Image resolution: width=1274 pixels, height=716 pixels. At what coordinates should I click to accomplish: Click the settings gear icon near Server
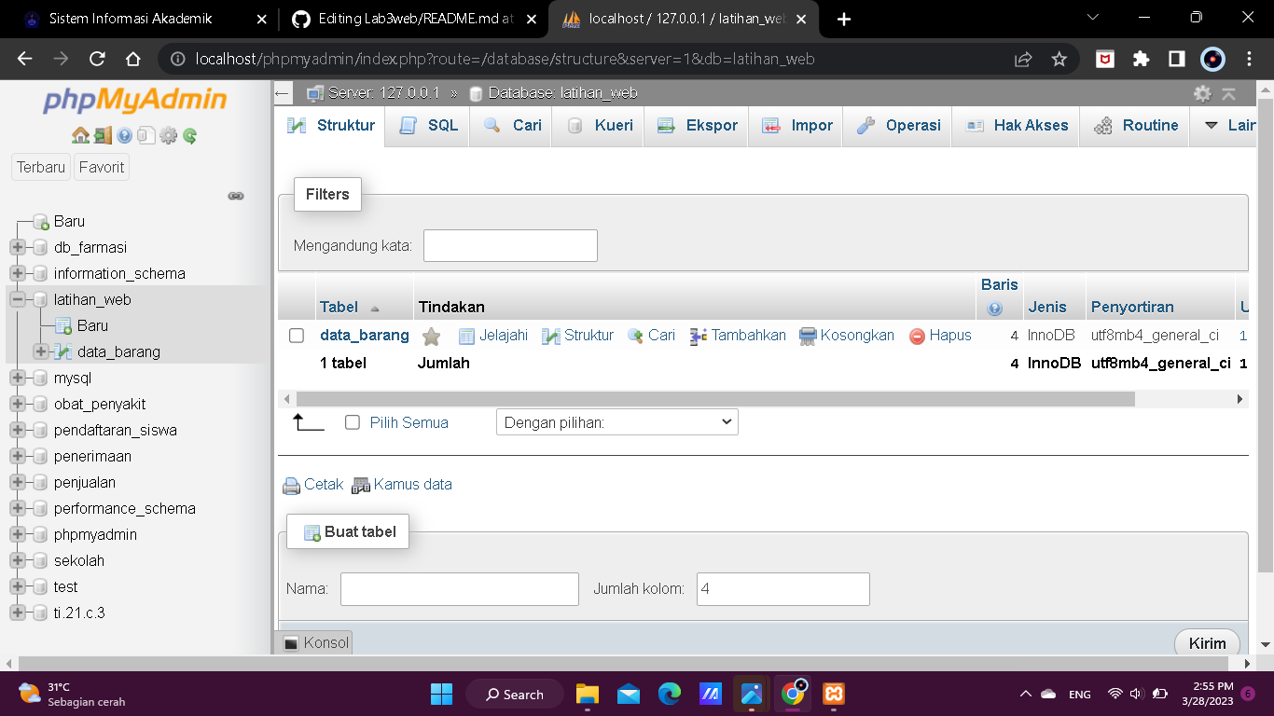click(1202, 93)
